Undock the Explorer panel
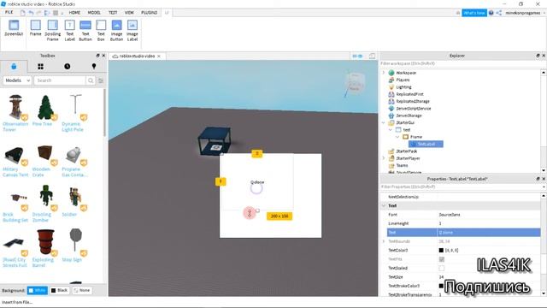Screen dimensions: 547x308 point(538,56)
